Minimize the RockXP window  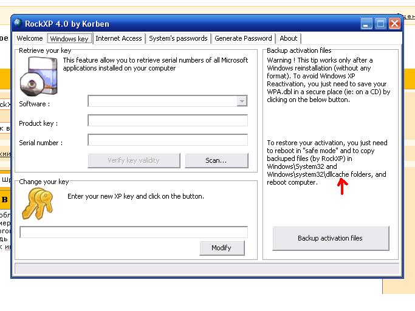[366, 24]
